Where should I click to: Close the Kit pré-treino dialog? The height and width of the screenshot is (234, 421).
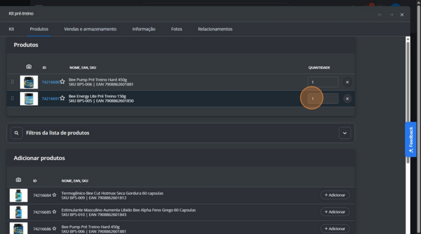point(402,15)
